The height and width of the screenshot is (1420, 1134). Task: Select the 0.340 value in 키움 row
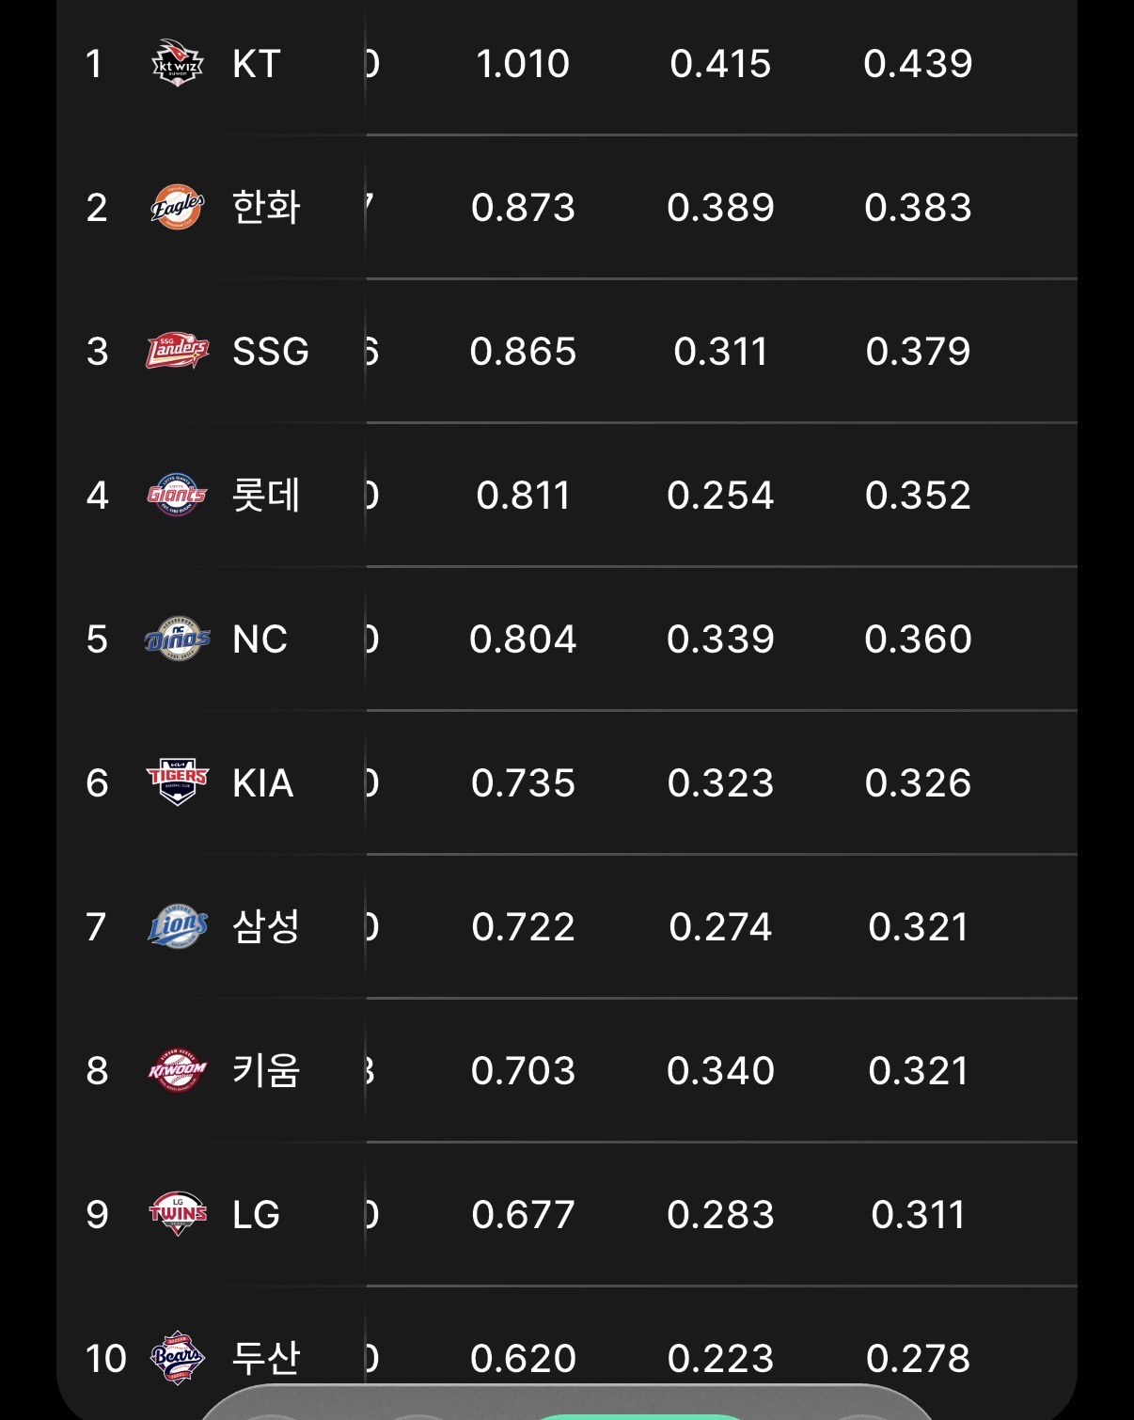720,1071
